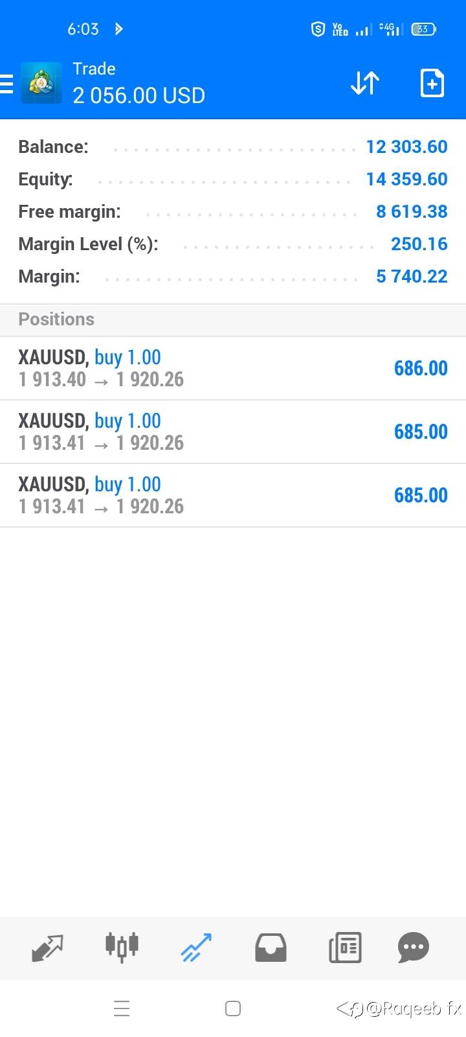
Task: Open Android recent apps menu button
Action: [122, 1008]
